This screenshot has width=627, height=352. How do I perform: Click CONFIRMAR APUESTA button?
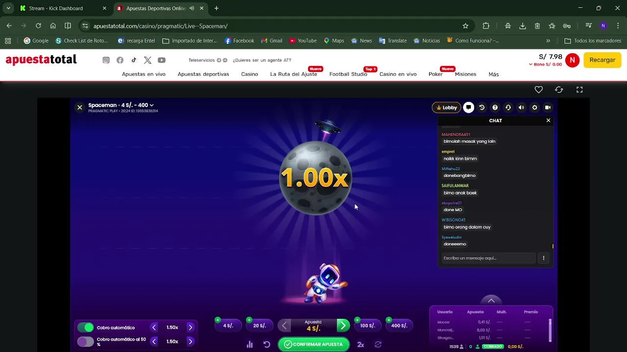[x=313, y=344]
